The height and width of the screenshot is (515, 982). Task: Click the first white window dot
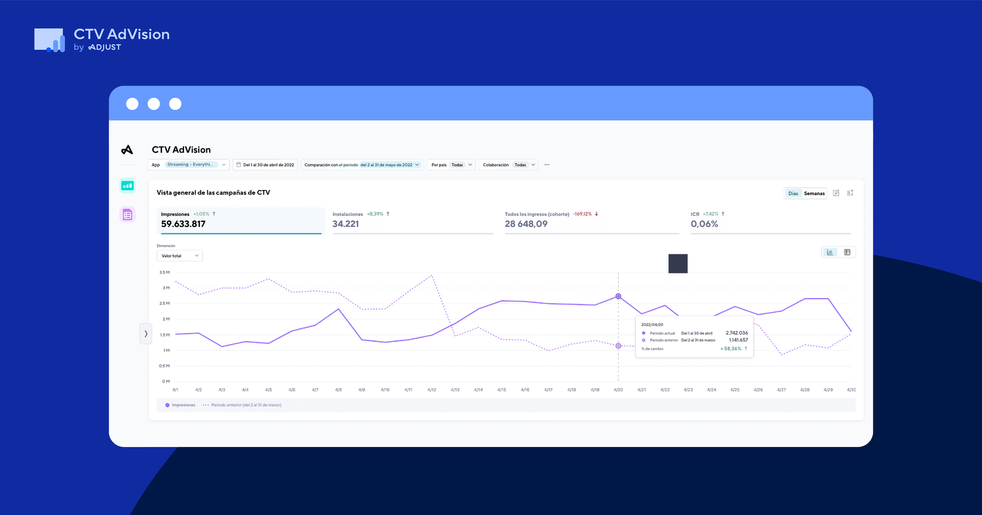click(132, 104)
